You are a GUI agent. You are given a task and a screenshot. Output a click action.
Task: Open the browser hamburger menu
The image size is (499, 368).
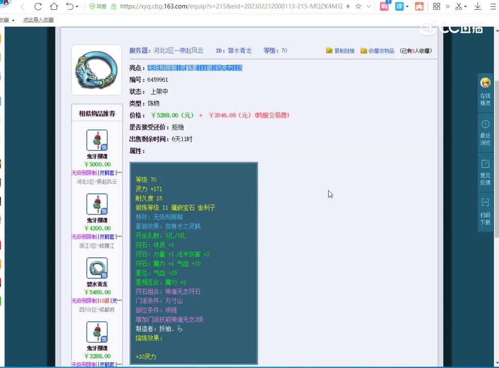pos(493,6)
